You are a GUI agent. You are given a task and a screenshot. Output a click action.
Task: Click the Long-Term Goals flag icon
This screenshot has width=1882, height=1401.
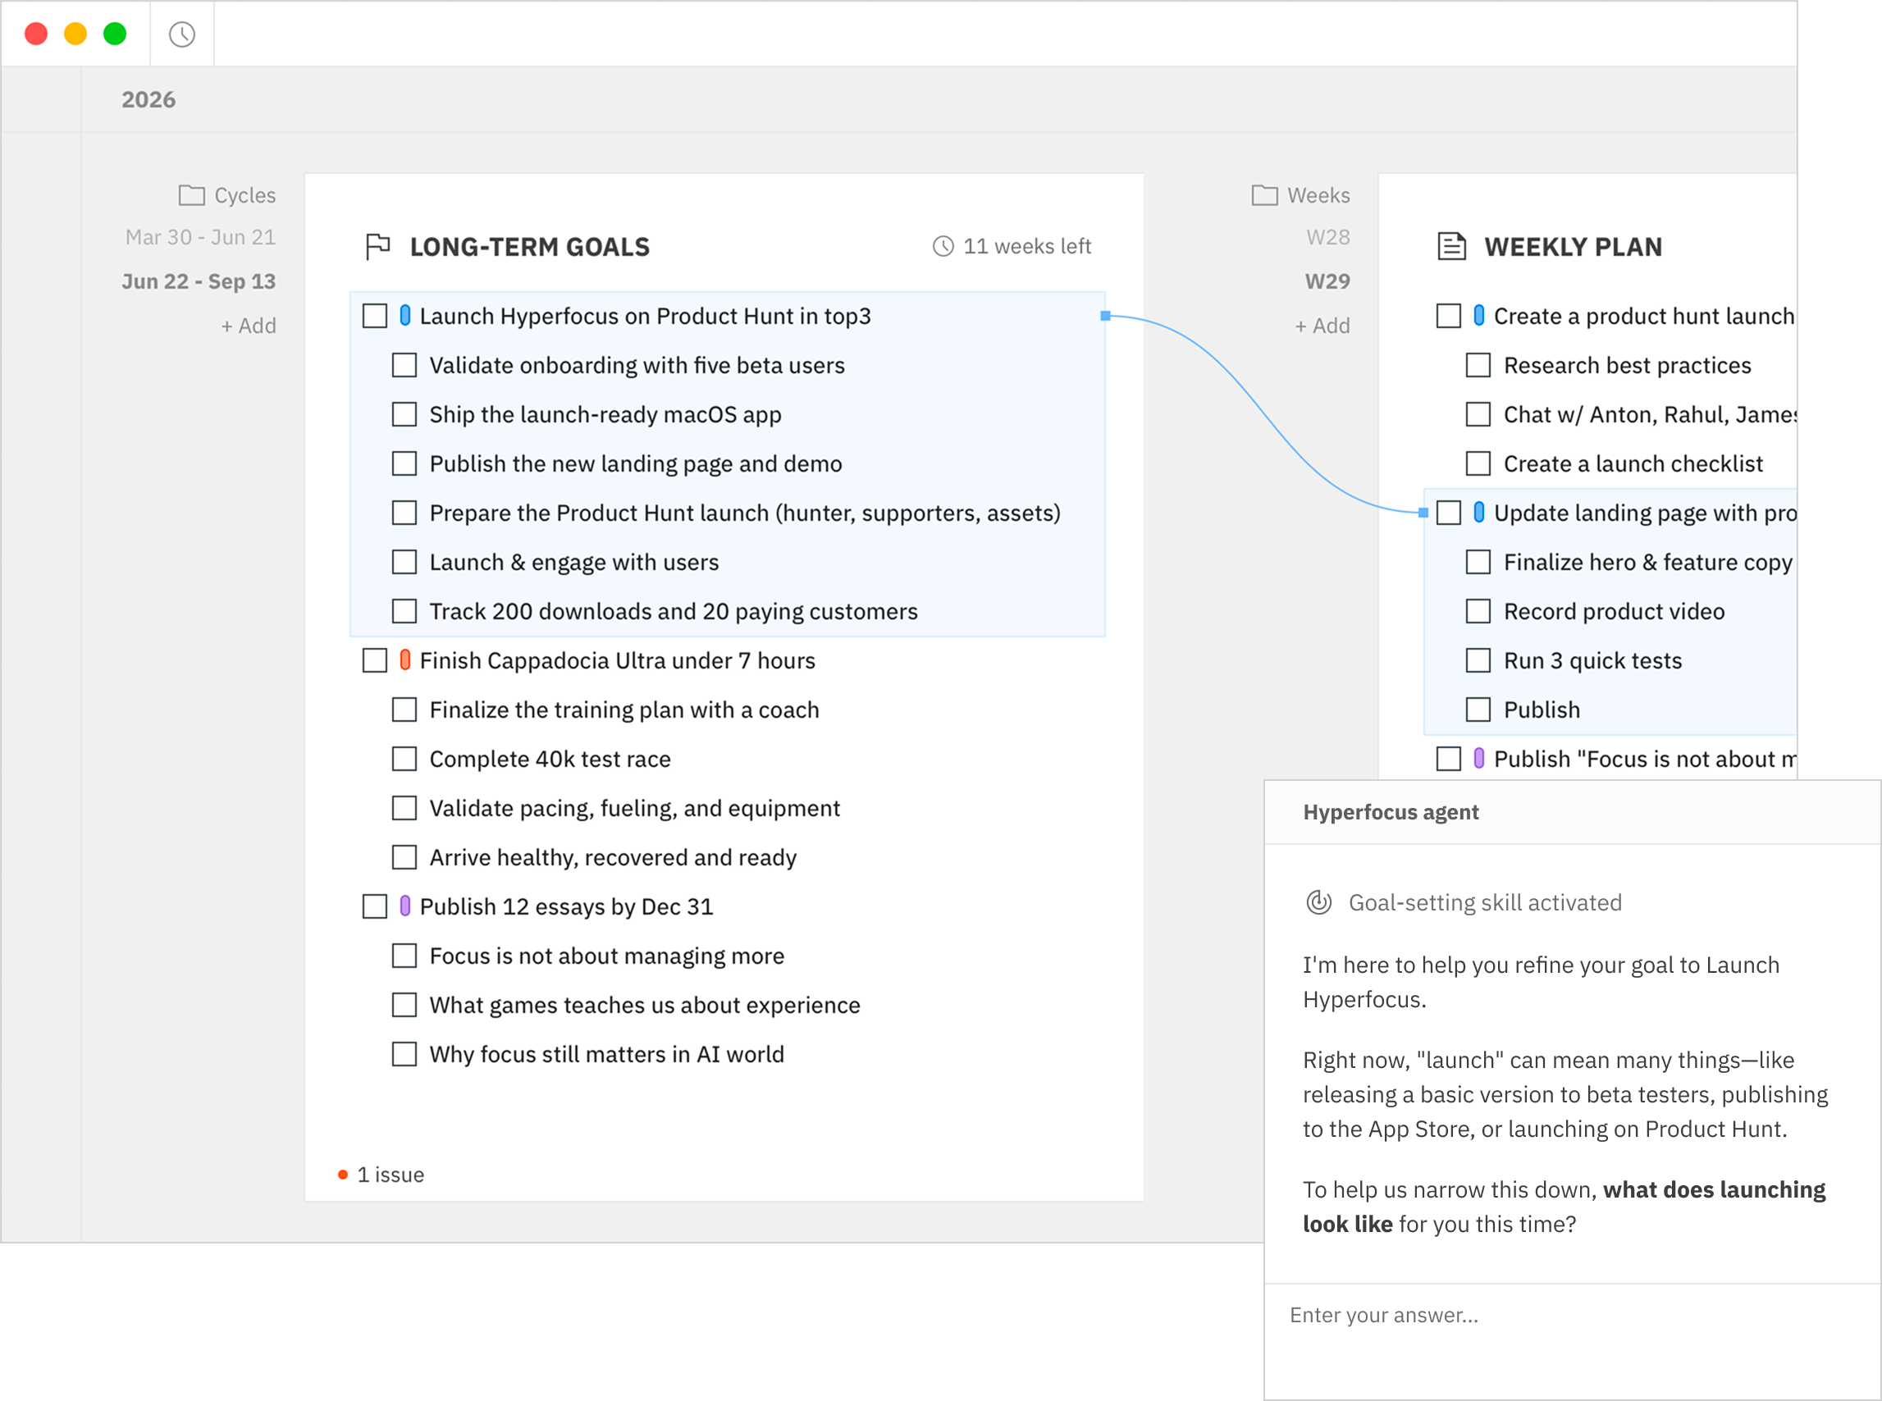(x=377, y=247)
